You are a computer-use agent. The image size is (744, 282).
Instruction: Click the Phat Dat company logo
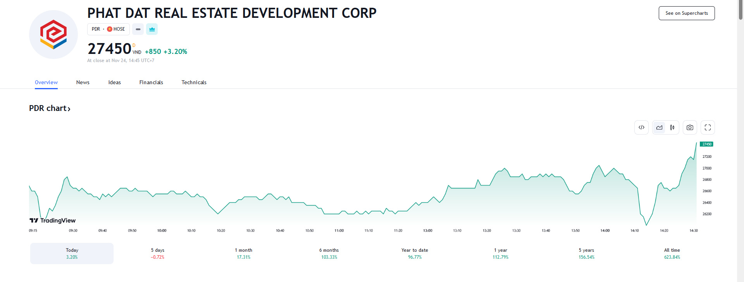point(53,35)
